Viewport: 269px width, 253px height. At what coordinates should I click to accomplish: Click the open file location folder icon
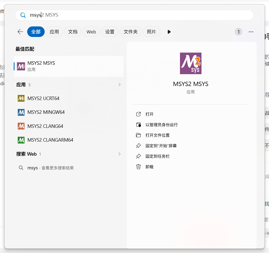click(139, 135)
